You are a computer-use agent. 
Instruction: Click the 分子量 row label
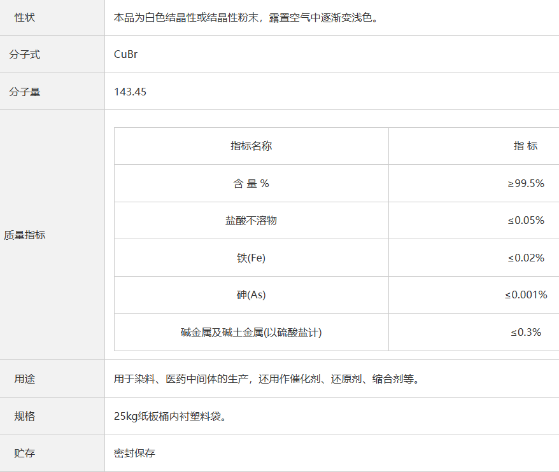pyautogui.click(x=25, y=92)
